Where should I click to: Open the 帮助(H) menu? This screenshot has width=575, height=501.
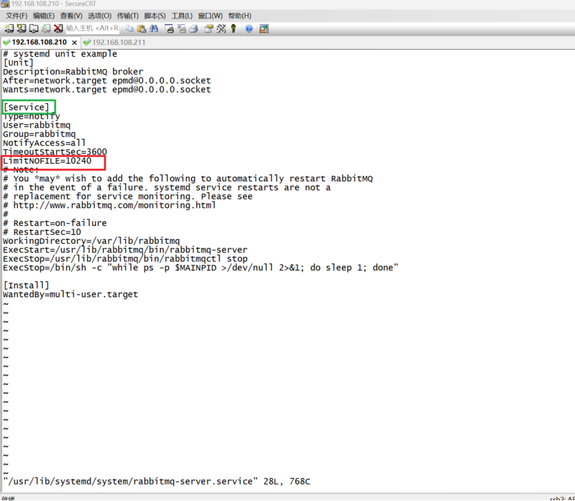tap(240, 16)
